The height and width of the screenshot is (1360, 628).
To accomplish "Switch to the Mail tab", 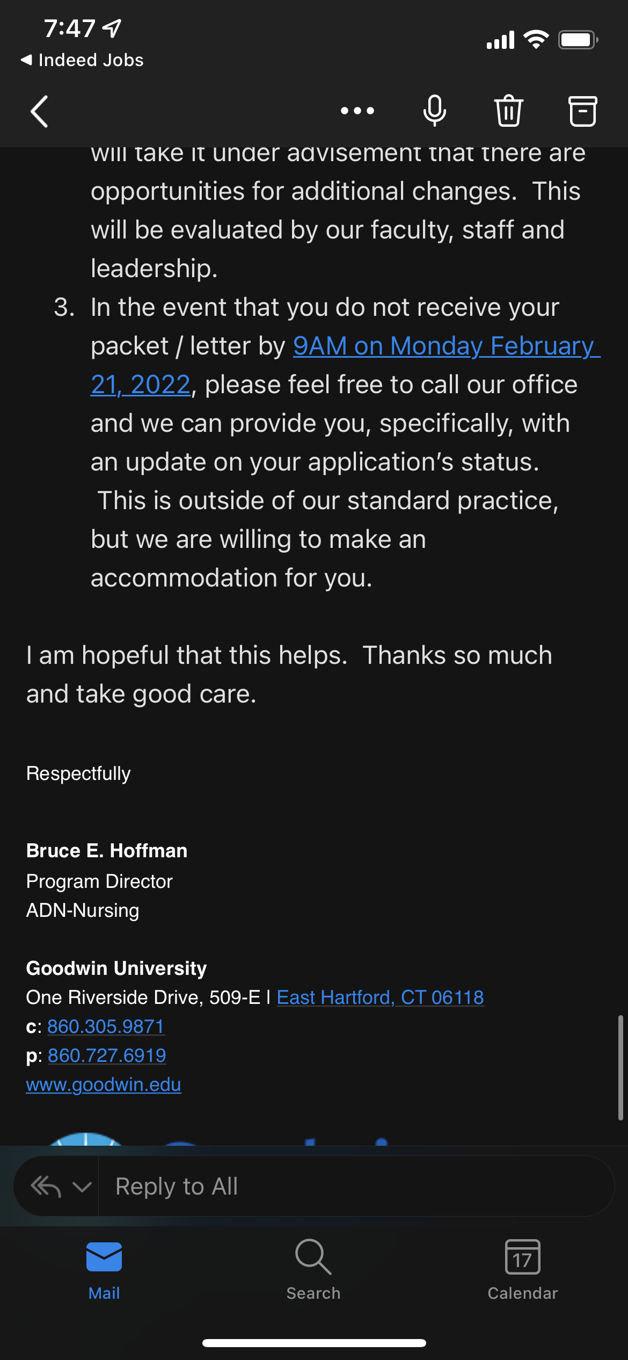I will [x=104, y=1270].
